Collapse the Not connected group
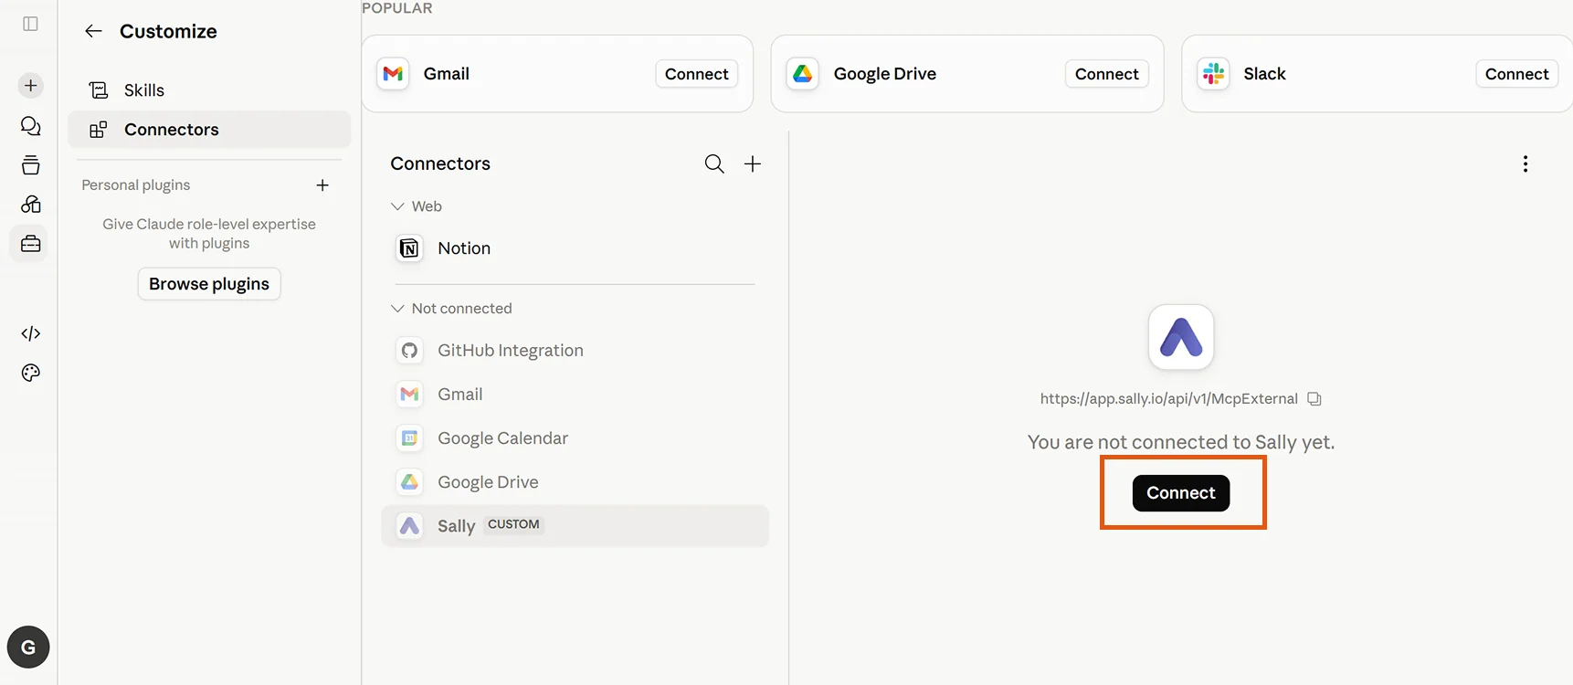The image size is (1573, 685). pos(397,309)
